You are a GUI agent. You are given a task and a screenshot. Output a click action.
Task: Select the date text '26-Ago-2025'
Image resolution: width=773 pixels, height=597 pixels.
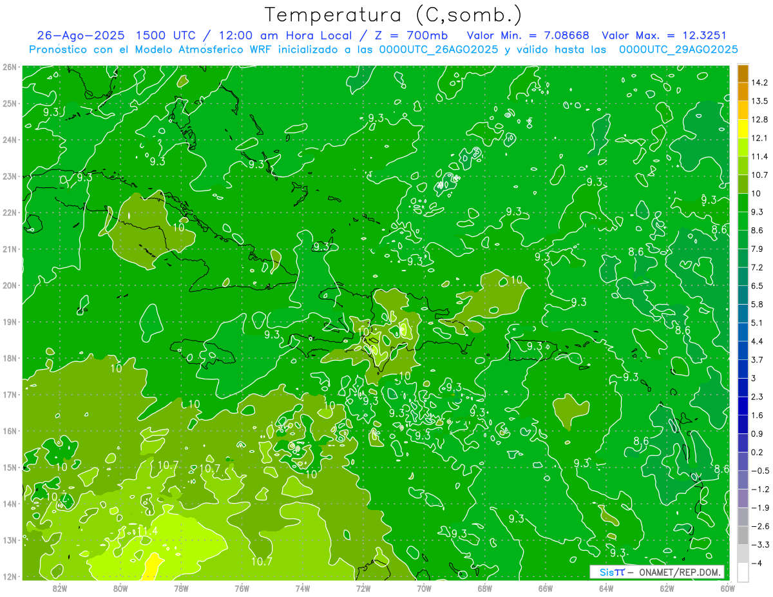click(x=82, y=35)
